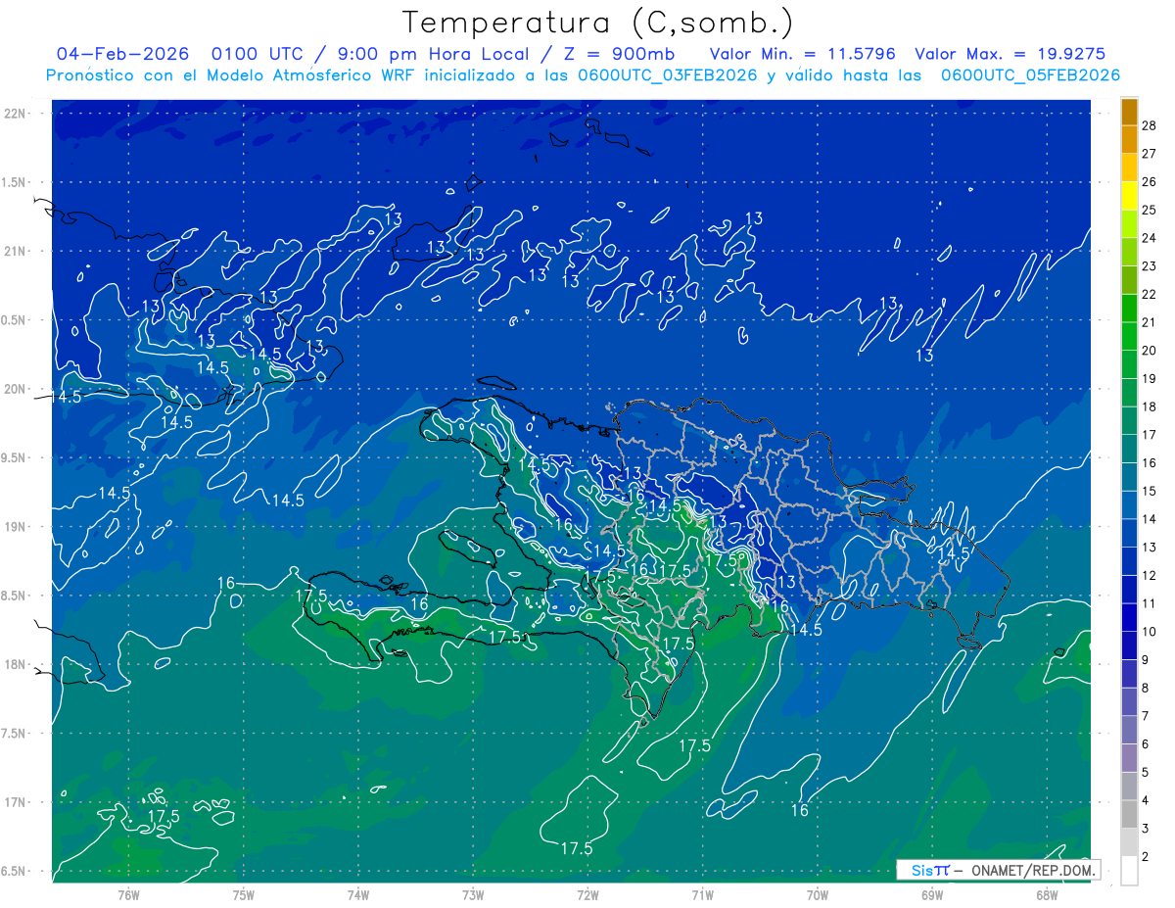Click the '68W' longitude axis label
1175x908 pixels.
1046,895
